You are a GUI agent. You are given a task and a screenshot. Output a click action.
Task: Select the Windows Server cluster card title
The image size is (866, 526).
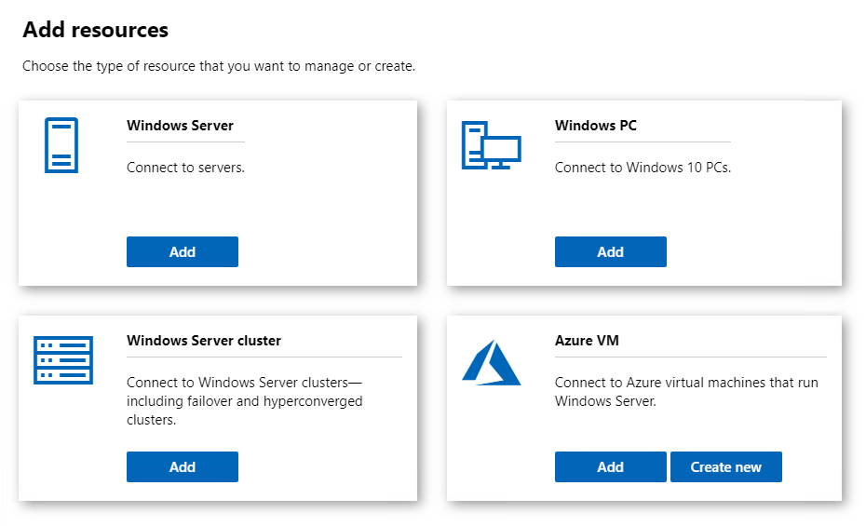[204, 341]
